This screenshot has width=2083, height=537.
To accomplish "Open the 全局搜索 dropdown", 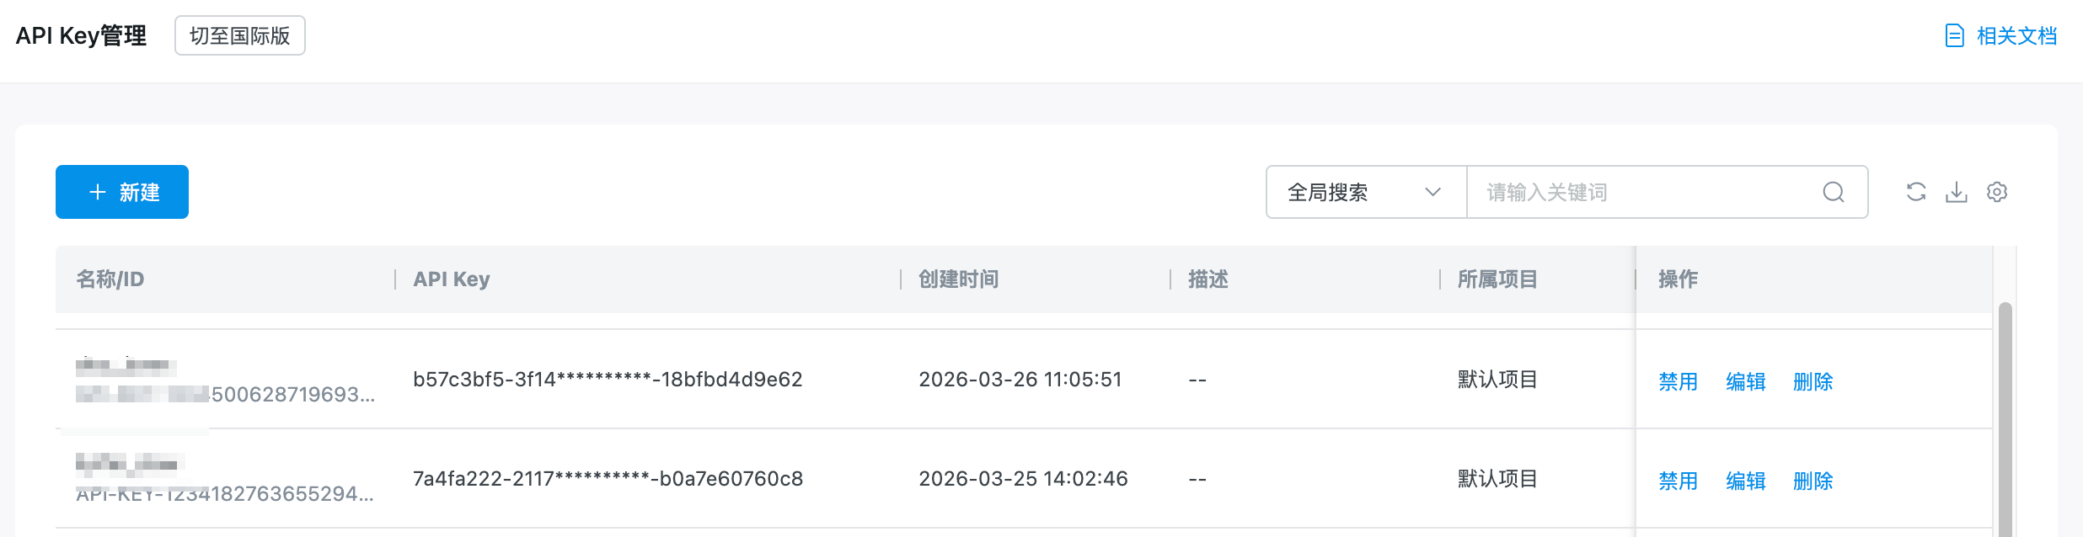I will (x=1365, y=192).
